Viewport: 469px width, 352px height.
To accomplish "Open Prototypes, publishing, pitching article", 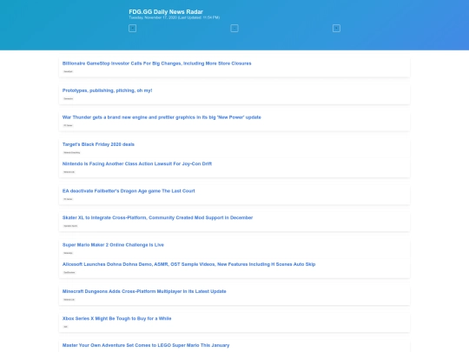I will click(x=107, y=90).
